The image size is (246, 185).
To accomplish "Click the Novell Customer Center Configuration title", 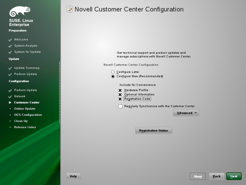I will pyautogui.click(x=129, y=9).
